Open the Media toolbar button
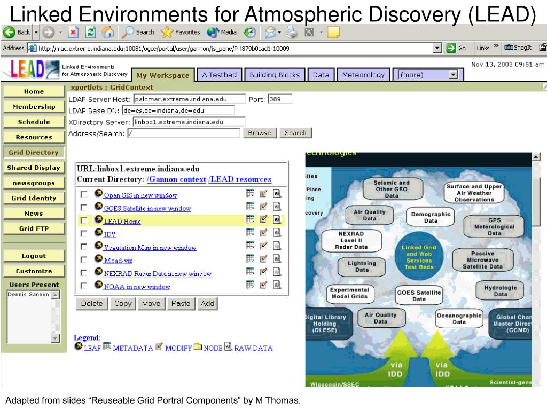The image size is (547, 410). (222, 33)
